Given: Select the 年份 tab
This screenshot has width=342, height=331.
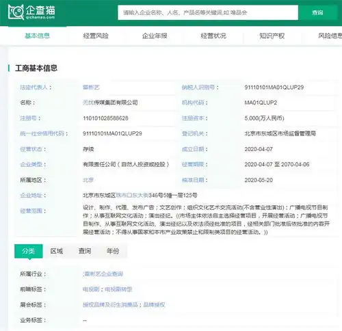Looking at the screenshot, I should click(x=113, y=251).
